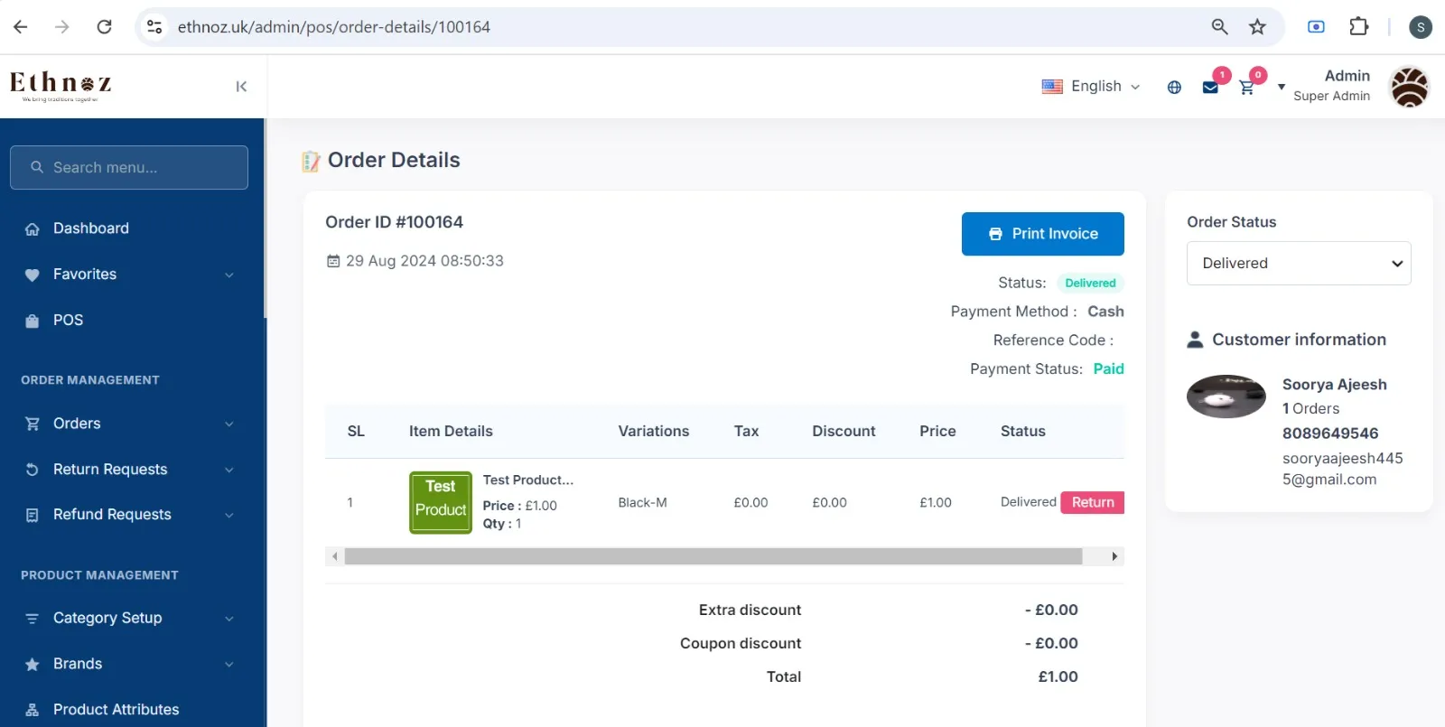
Task: Click the Ethnoz logo
Action: (x=61, y=86)
